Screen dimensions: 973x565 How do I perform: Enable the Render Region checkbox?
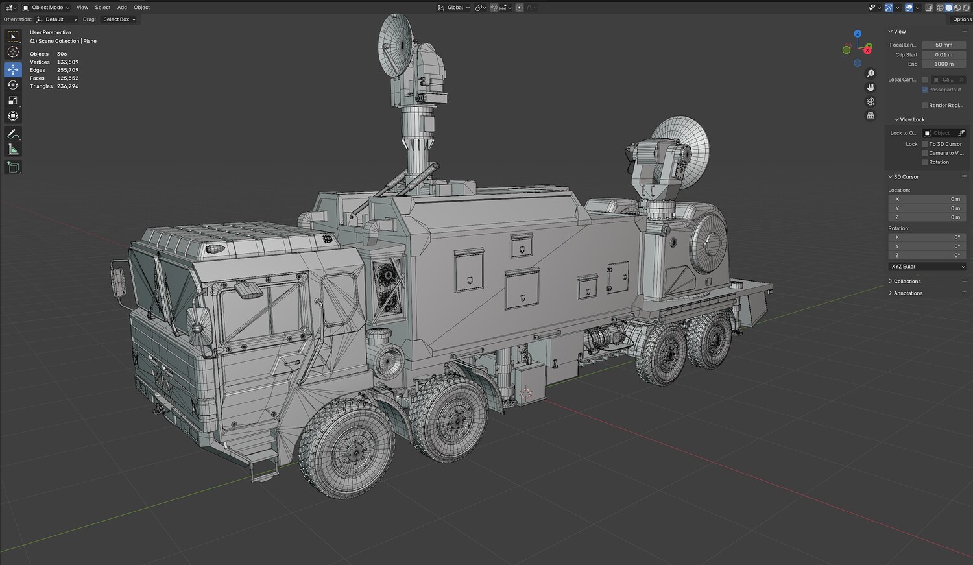tap(925, 105)
